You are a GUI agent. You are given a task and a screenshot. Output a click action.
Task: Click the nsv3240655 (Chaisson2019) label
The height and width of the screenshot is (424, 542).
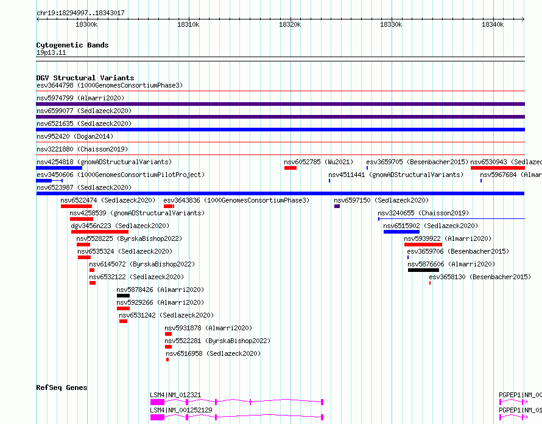click(x=423, y=213)
